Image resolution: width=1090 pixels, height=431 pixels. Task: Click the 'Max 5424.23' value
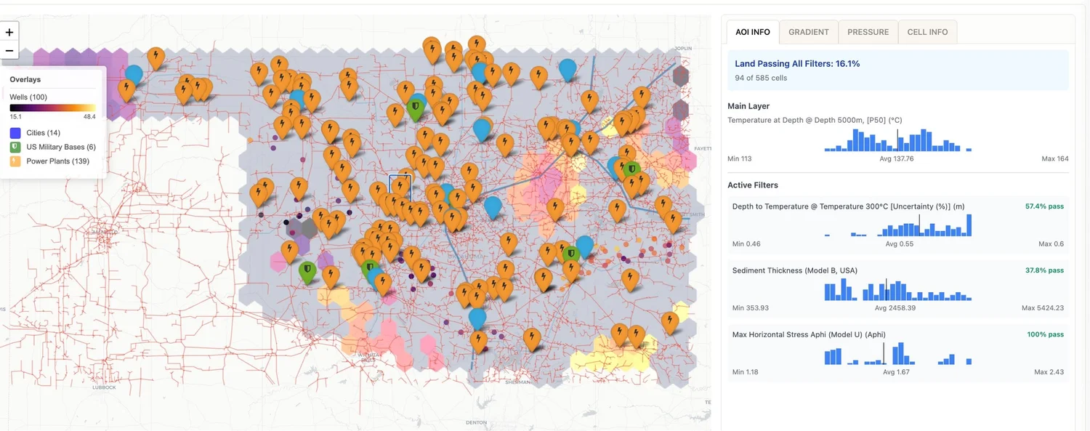click(x=1043, y=308)
